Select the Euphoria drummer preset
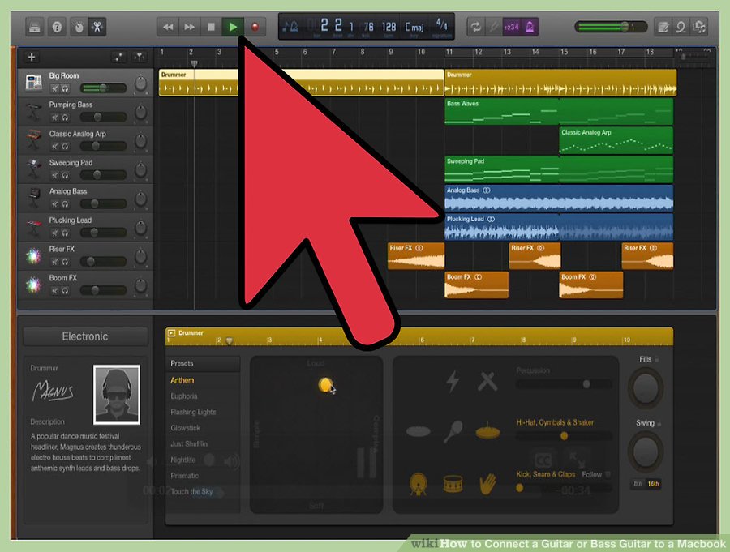730x552 pixels. pos(183,396)
